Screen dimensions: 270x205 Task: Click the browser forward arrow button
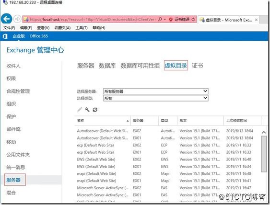(x=17, y=19)
